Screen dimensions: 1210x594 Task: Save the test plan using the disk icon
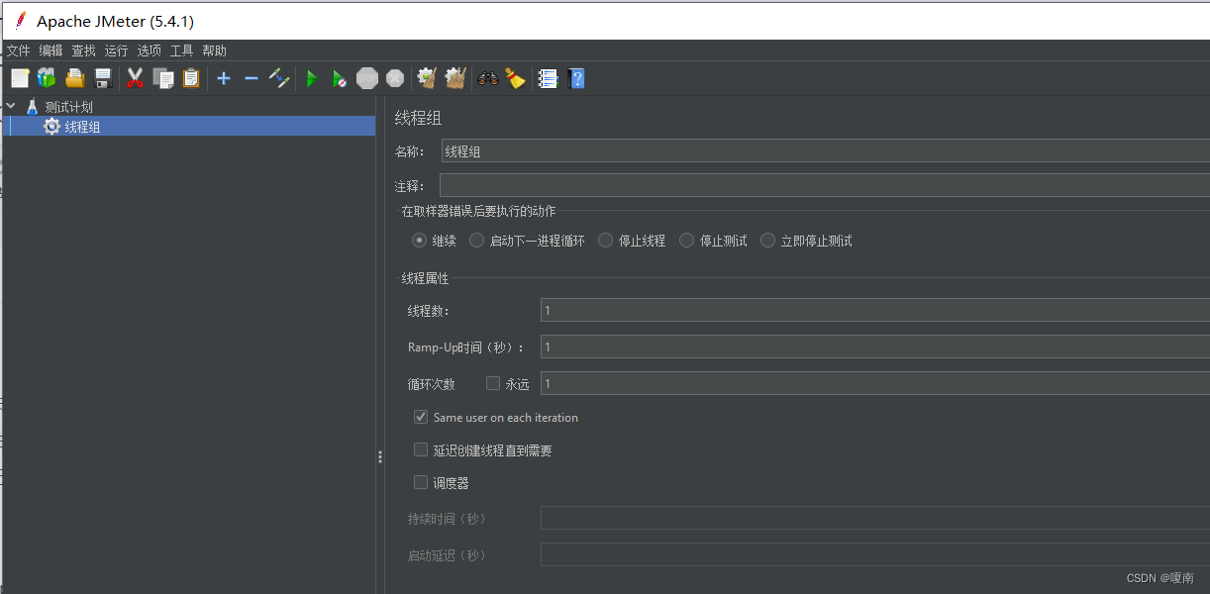click(102, 78)
